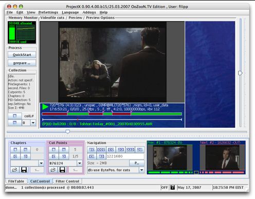Viewport: 255px width, 199px height.
Task: Click the '10:25:50 PM EEST' time in status bar
Action: [228, 188]
